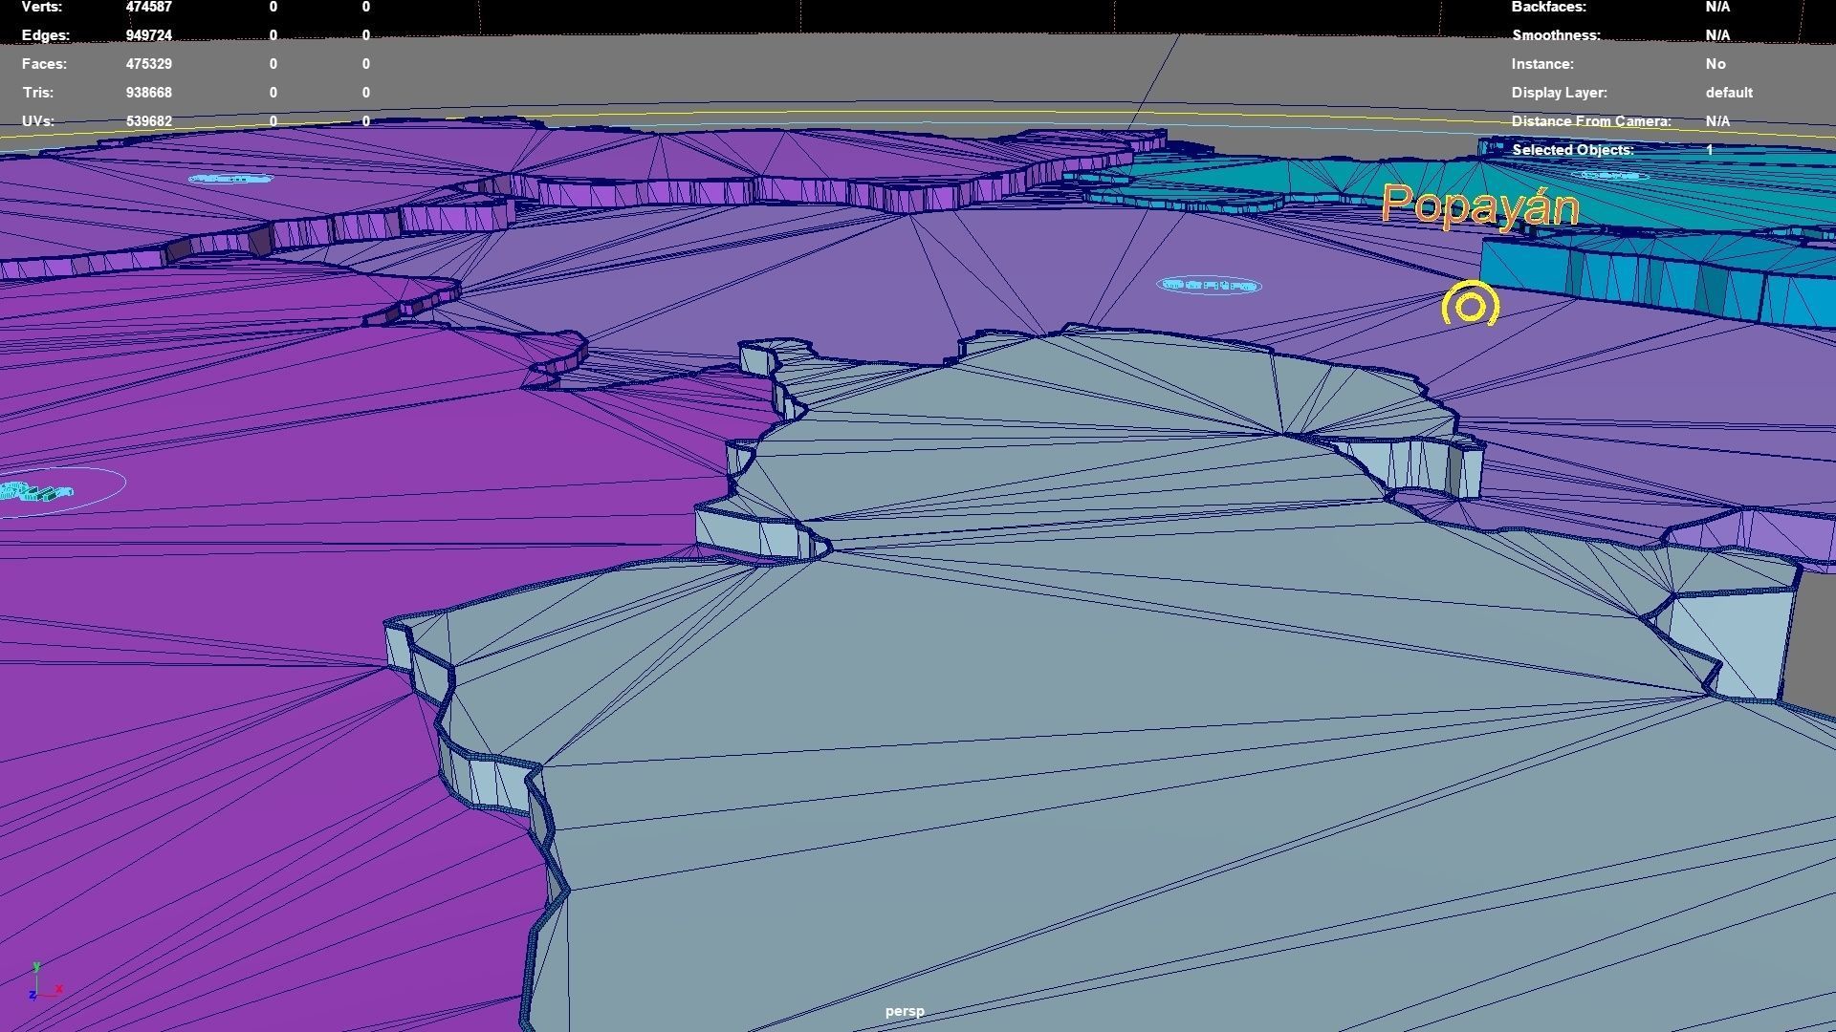Click the Smoothness HUD label
This screenshot has height=1032, width=1836.
click(1555, 35)
